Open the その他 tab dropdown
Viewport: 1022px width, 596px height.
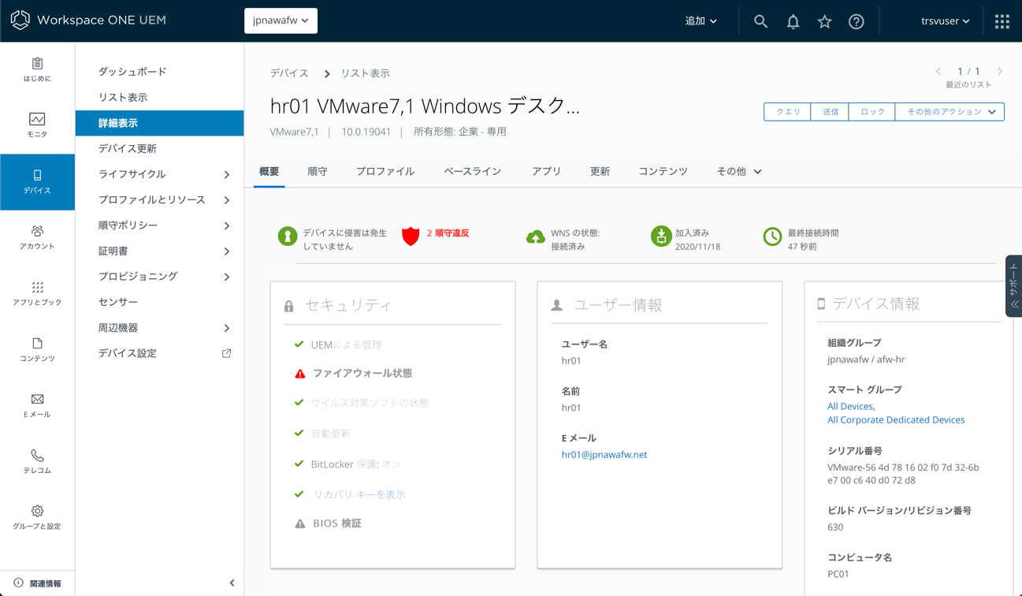click(739, 171)
